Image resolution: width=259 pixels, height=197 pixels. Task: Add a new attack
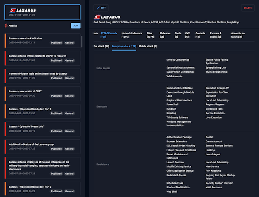tap(76, 25)
